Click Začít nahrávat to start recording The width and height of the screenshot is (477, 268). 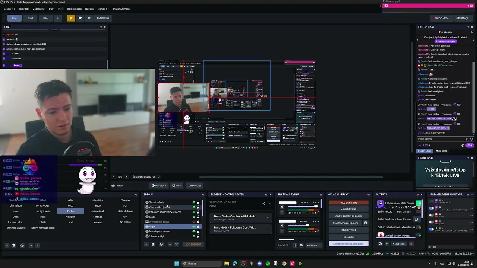(348, 209)
